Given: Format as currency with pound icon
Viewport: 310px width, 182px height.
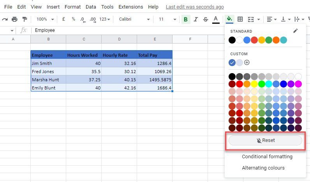Looking at the screenshot, I should [63, 19].
